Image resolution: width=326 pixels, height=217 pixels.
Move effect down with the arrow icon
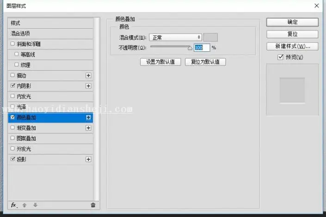pyautogui.click(x=35, y=205)
